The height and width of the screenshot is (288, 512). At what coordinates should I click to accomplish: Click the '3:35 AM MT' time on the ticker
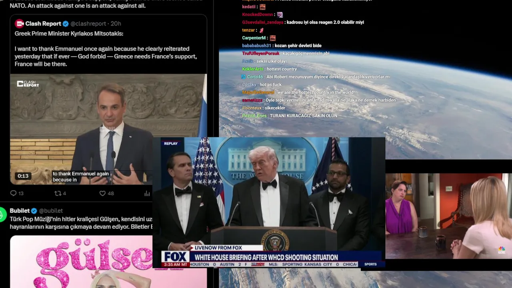pyautogui.click(x=175, y=265)
